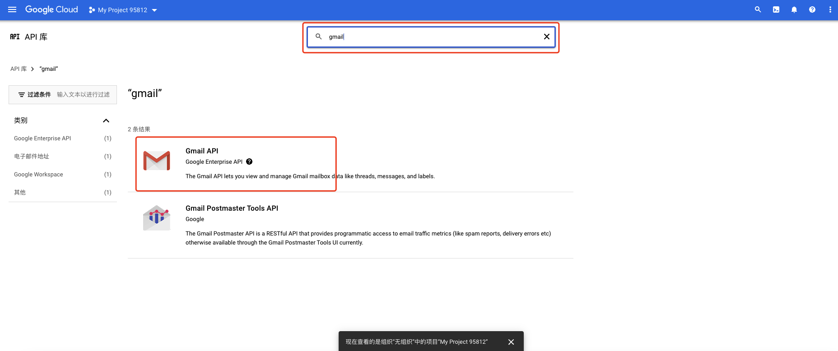Open the My Project 95812 project selector
This screenshot has width=838, height=351.
[123, 10]
